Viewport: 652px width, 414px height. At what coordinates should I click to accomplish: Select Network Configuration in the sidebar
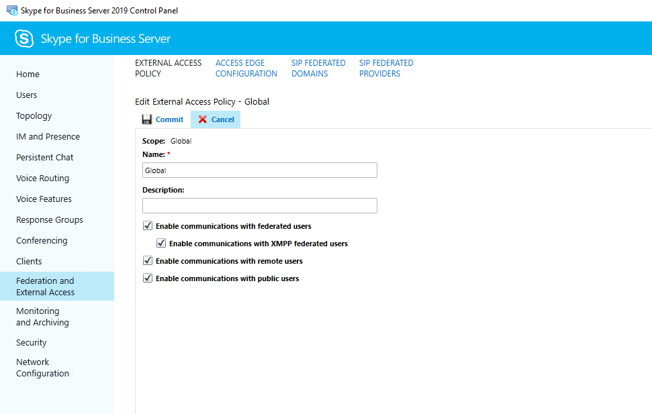pyautogui.click(x=42, y=368)
